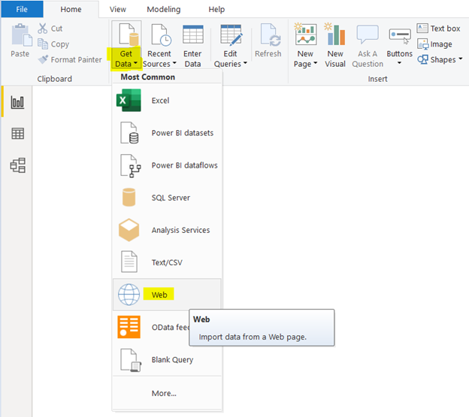The width and height of the screenshot is (469, 417).
Task: Open the Modeling ribbon tab
Action: 164,9
